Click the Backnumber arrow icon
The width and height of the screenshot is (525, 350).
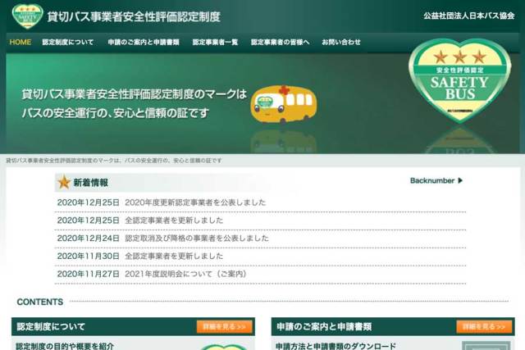(x=460, y=180)
